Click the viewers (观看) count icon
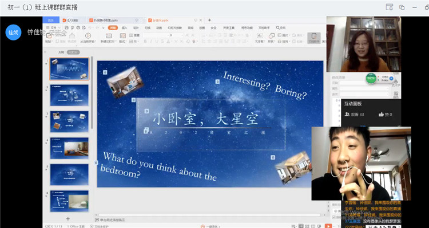The image size is (429, 228). tap(347, 115)
